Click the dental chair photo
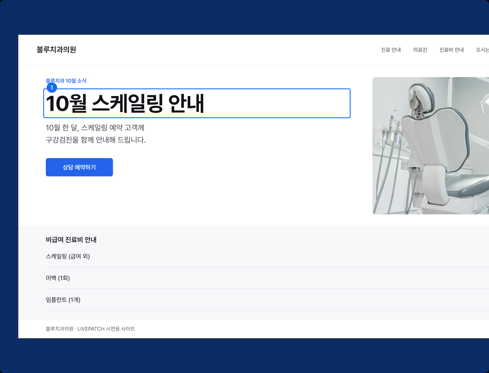 click(431, 146)
